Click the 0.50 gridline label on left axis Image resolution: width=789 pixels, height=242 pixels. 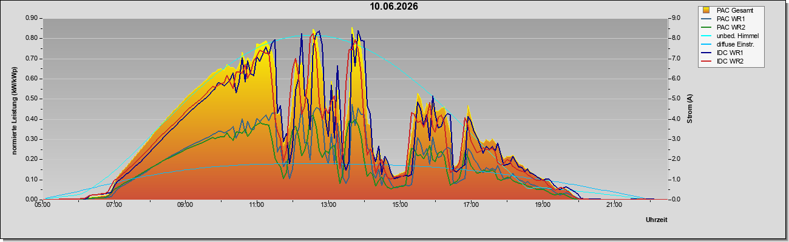pyautogui.click(x=32, y=99)
